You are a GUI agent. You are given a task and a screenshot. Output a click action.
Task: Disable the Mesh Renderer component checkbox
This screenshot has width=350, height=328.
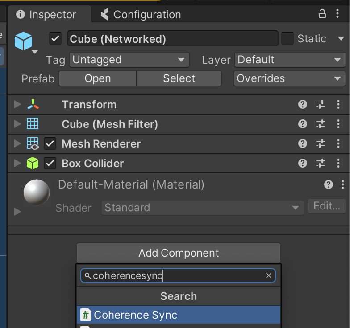(50, 144)
